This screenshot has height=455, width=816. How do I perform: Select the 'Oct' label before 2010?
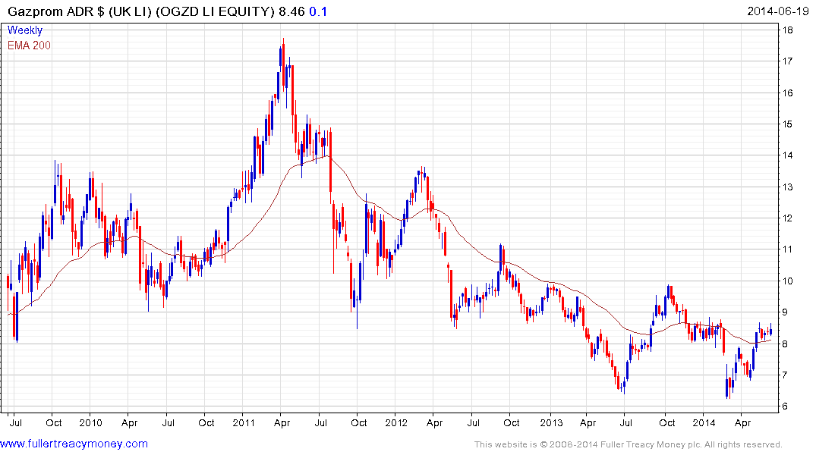tap(54, 422)
